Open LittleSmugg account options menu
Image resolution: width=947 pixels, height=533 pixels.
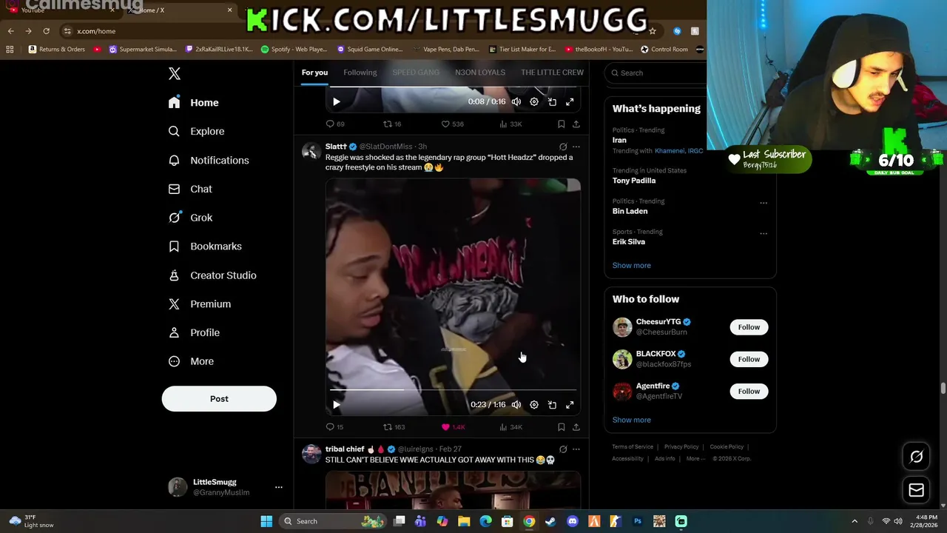279,487
